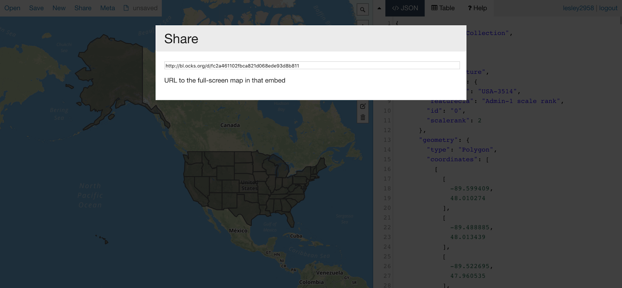
Task: Click the map search magnifier icon
Action: coord(363,10)
